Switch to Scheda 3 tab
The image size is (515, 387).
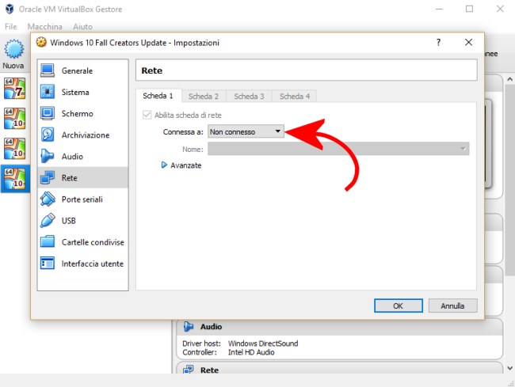[249, 96]
